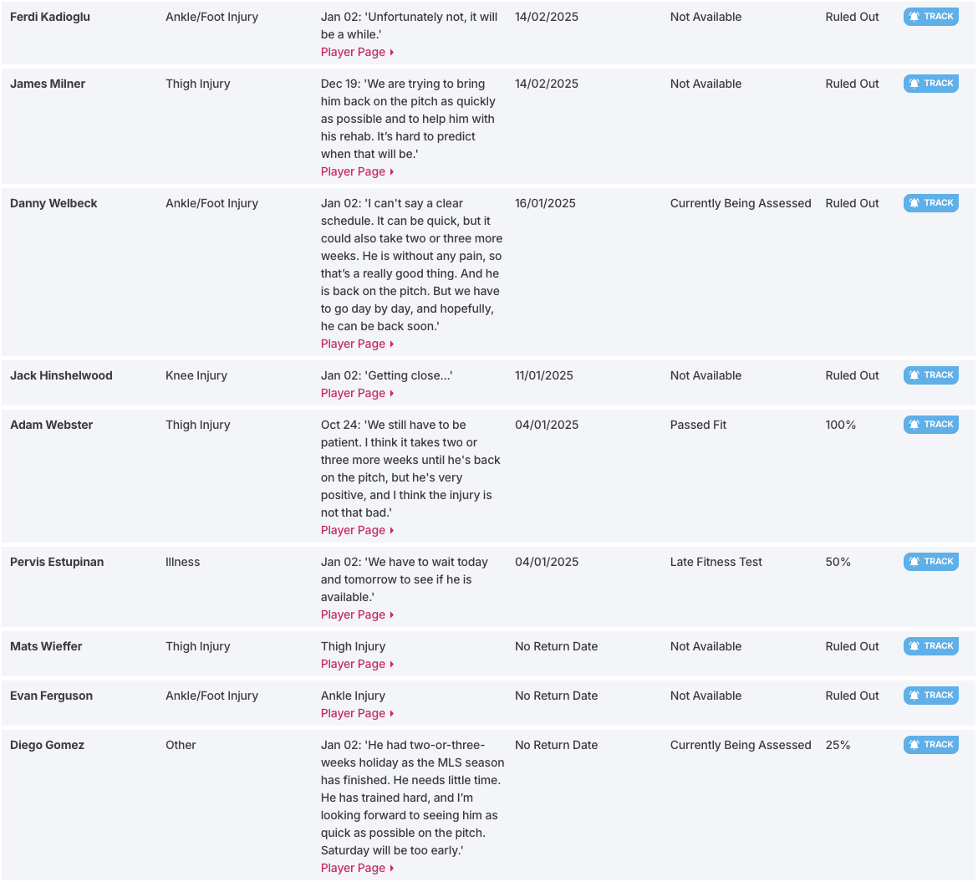
Task: Click the bell icon in James Milner's Track button
Action: click(914, 84)
